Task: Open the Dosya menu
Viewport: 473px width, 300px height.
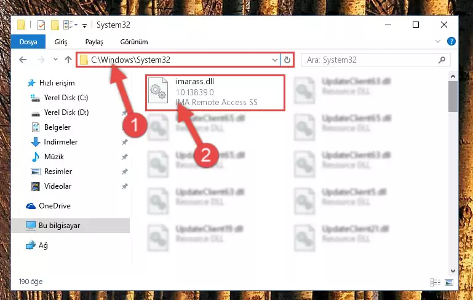Action: pyautogui.click(x=28, y=42)
